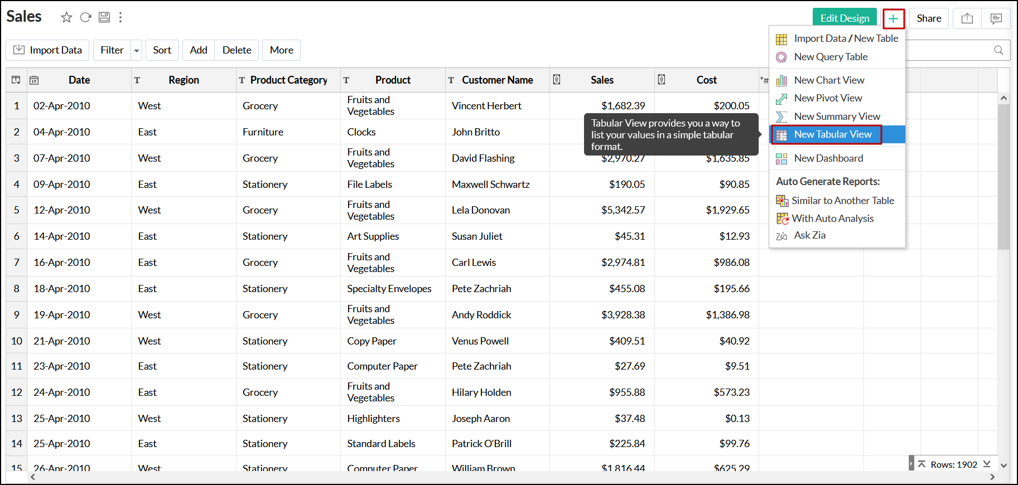The image size is (1018, 485).
Task: Choose New Pivot View menu item
Action: [828, 98]
